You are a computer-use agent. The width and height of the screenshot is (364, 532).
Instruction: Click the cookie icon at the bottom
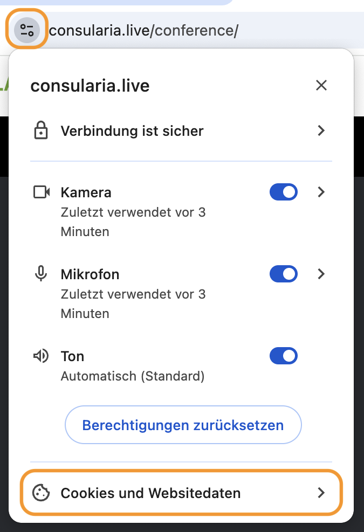tap(41, 493)
